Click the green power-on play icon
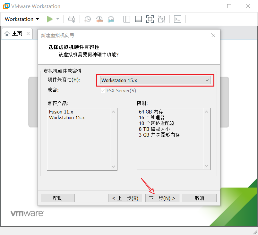Viewport: 258px width, 235px height. click(50, 19)
